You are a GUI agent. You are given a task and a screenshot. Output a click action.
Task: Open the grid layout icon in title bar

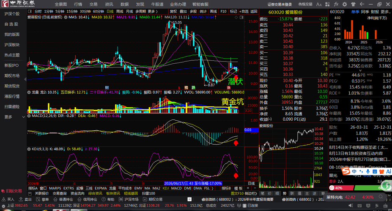tap(327, 4)
